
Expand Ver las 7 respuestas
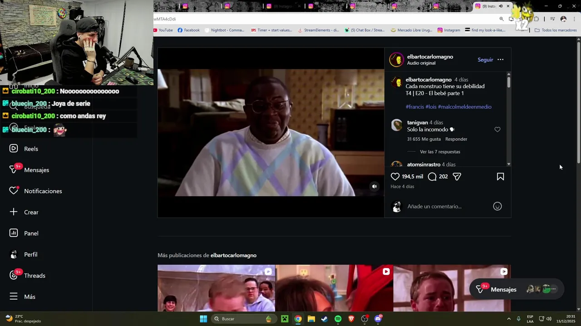coord(440,152)
